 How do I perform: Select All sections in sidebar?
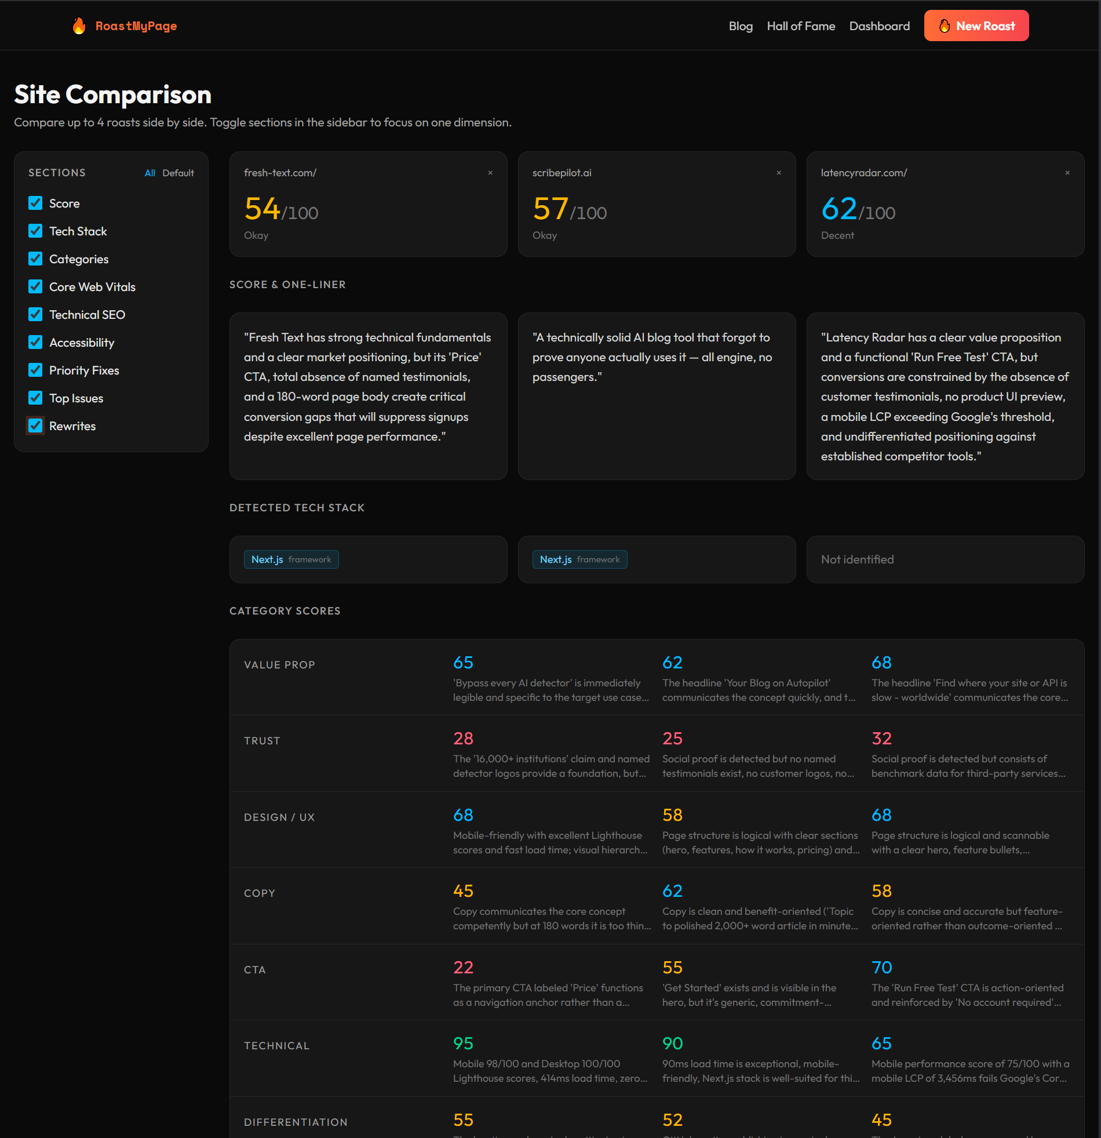149,173
